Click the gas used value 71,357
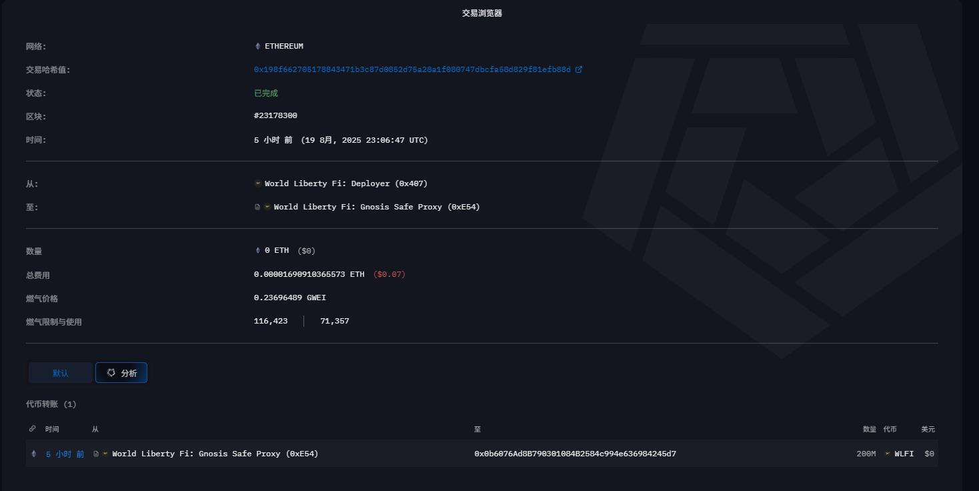 pyautogui.click(x=335, y=322)
